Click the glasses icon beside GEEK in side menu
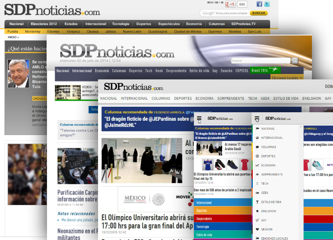The width and height of the screenshot is (333, 240). (x=258, y=193)
